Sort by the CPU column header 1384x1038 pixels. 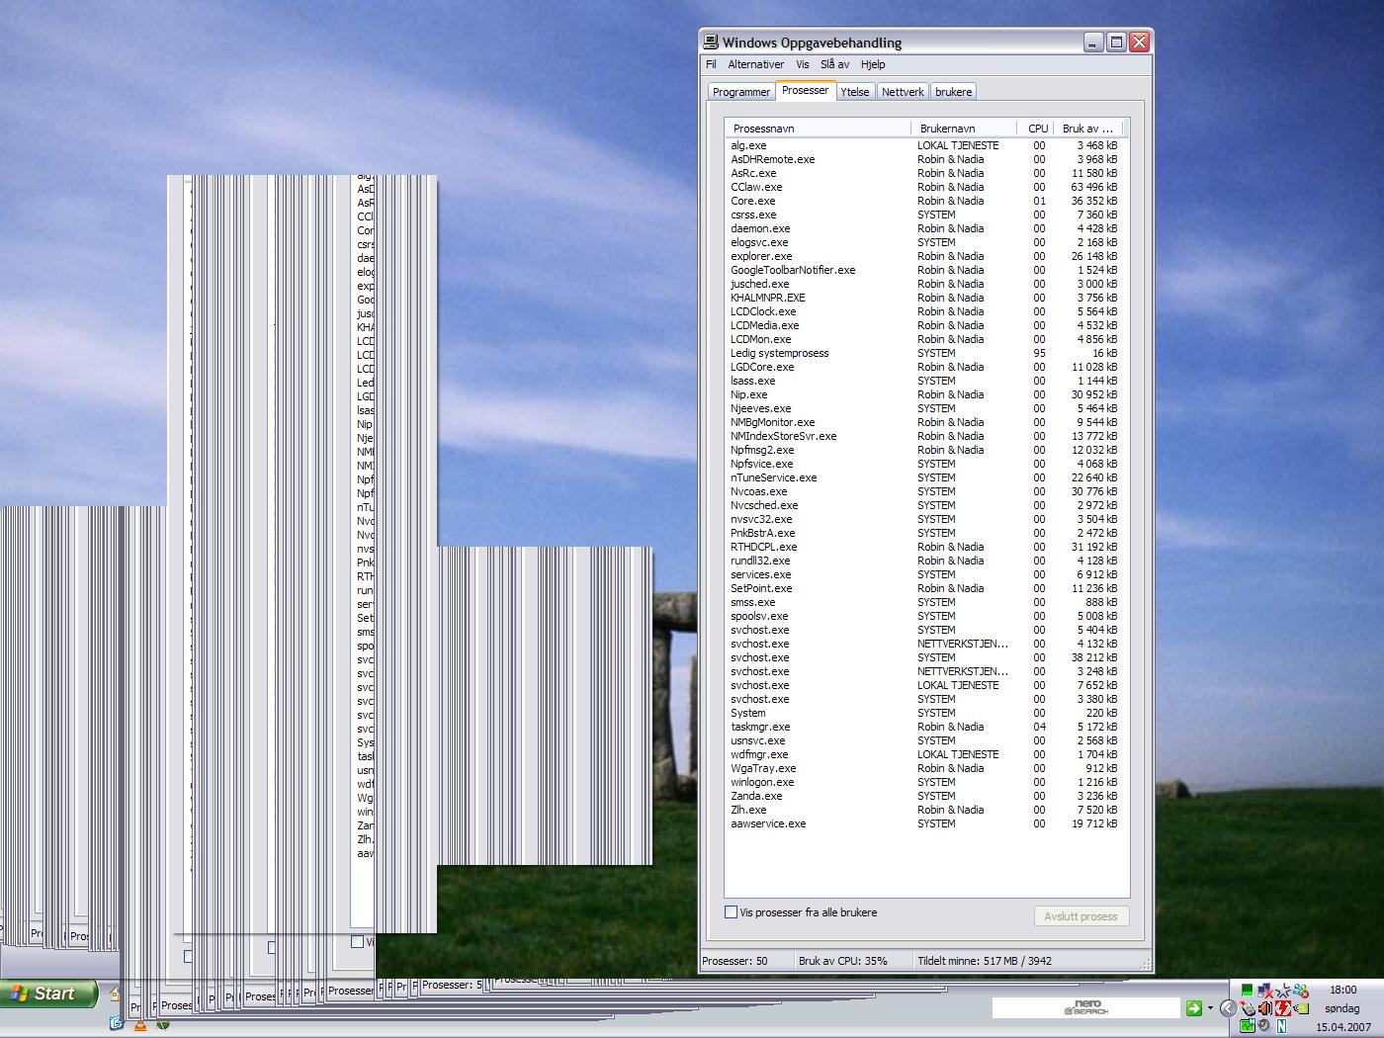pos(1037,129)
